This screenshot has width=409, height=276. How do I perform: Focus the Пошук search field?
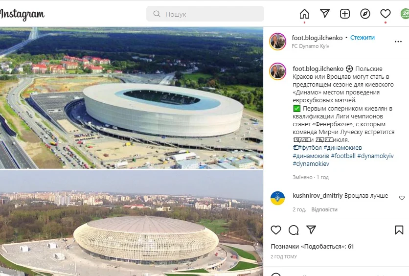tap(205, 14)
